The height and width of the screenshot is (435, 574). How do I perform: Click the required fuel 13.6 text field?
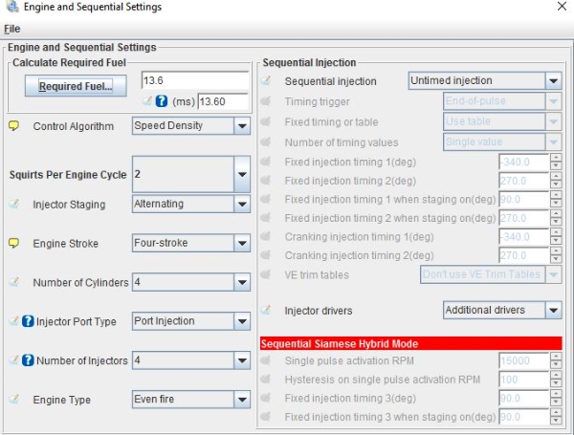click(194, 81)
